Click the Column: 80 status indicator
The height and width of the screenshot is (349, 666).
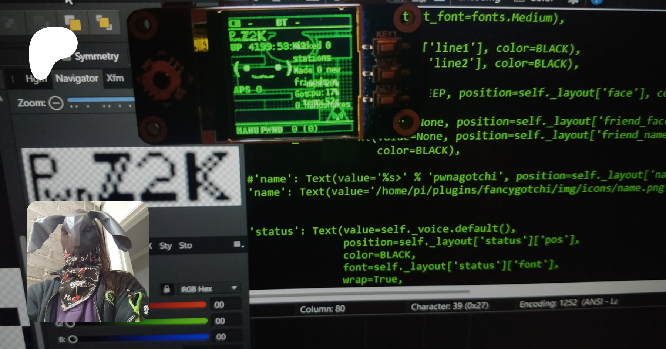point(322,309)
